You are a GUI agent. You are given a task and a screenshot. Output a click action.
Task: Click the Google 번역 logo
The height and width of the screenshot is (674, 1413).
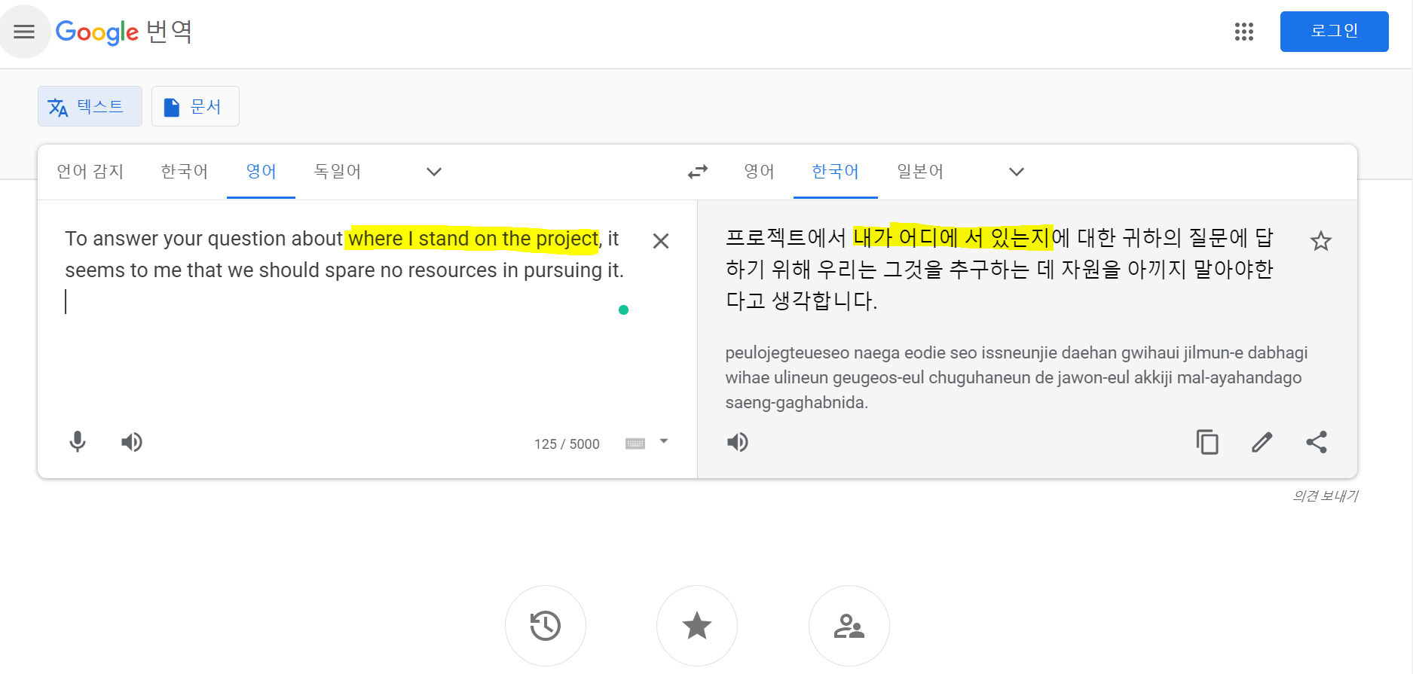[x=124, y=32]
